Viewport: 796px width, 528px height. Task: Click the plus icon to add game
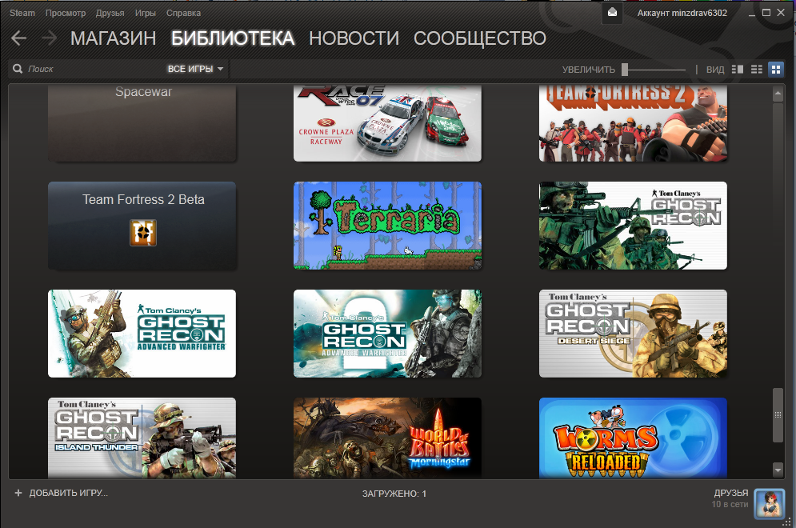coord(18,493)
